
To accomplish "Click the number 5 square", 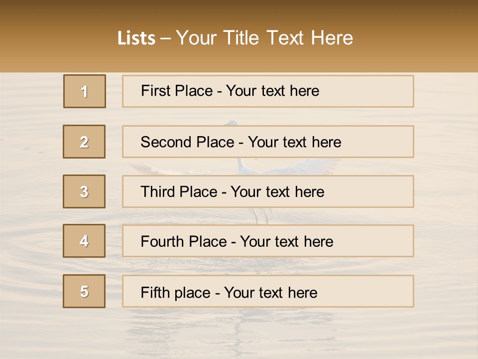I will click(84, 291).
